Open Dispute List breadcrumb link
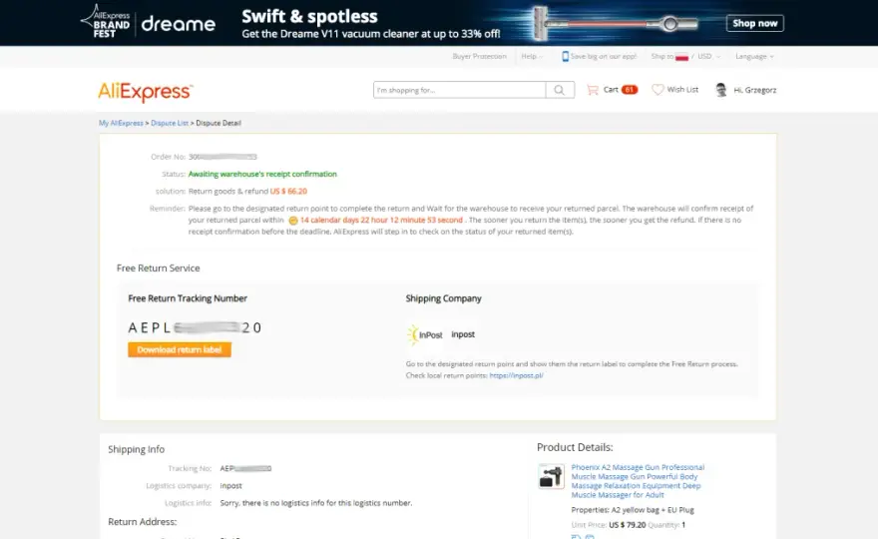 170,123
